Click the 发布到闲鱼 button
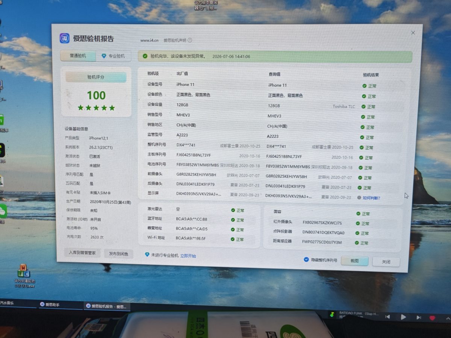 [118, 254]
